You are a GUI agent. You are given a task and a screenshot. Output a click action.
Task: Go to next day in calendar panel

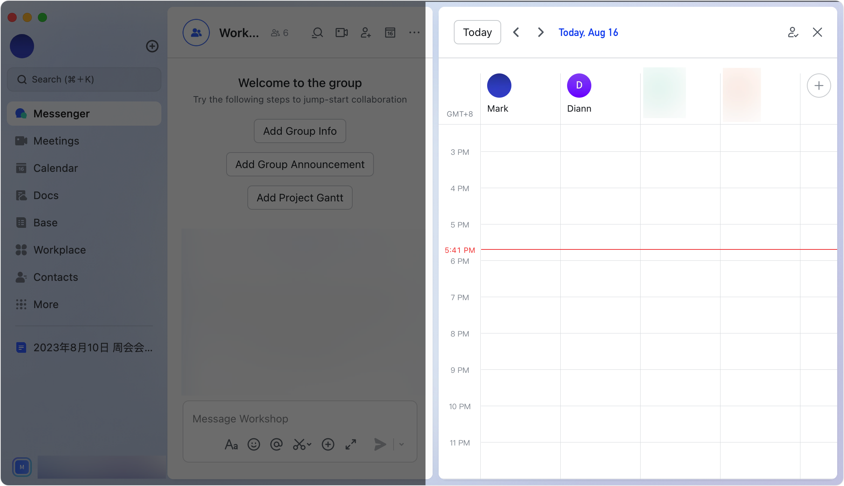[541, 33]
